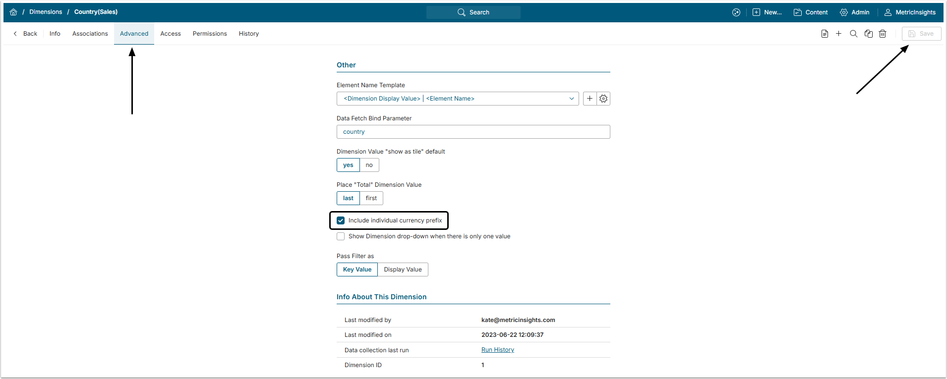Click the trash delete icon

(883, 34)
